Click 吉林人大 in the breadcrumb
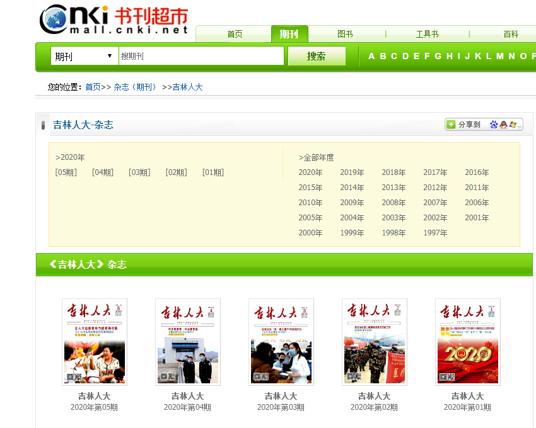 pos(187,87)
